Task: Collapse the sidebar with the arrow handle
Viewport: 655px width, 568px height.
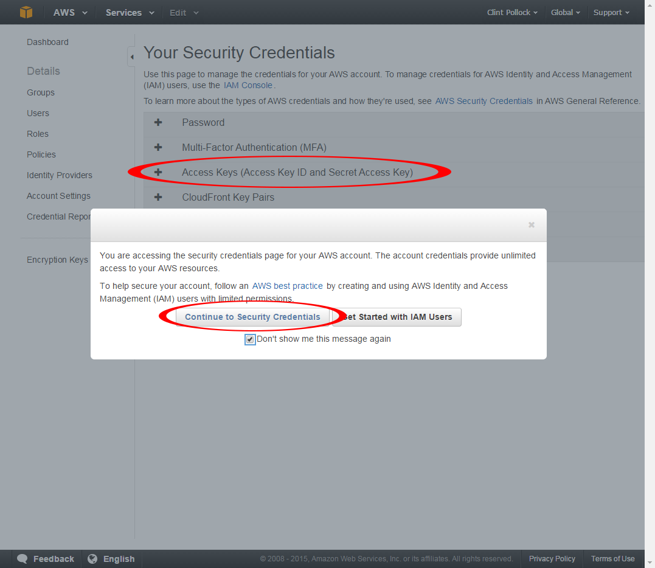Action: tap(131, 57)
